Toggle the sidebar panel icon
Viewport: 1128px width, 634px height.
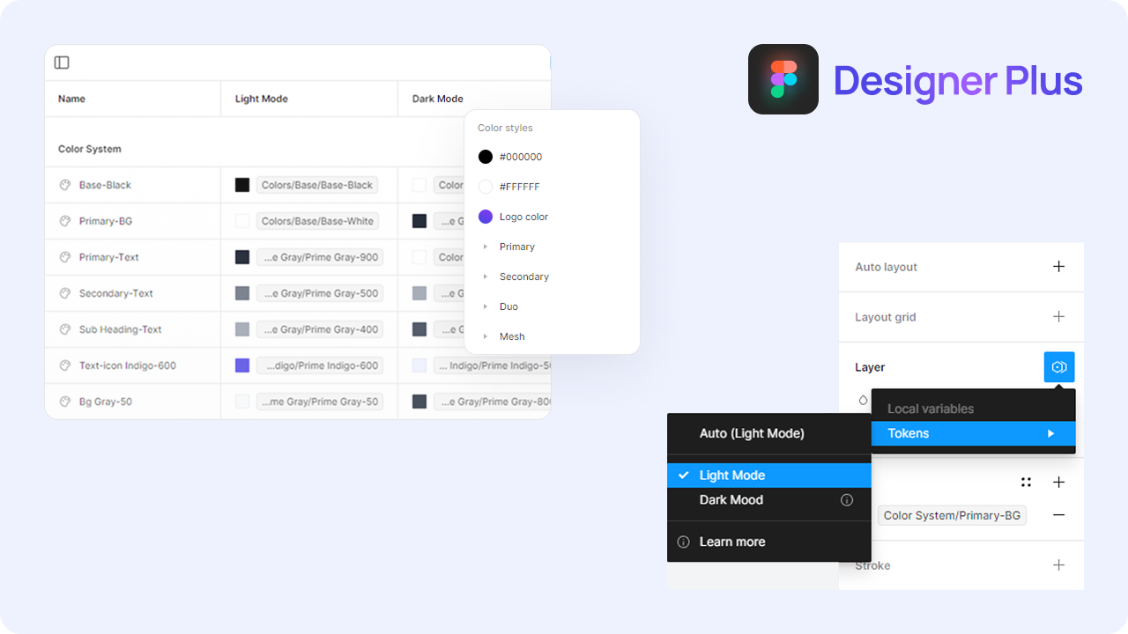point(62,63)
